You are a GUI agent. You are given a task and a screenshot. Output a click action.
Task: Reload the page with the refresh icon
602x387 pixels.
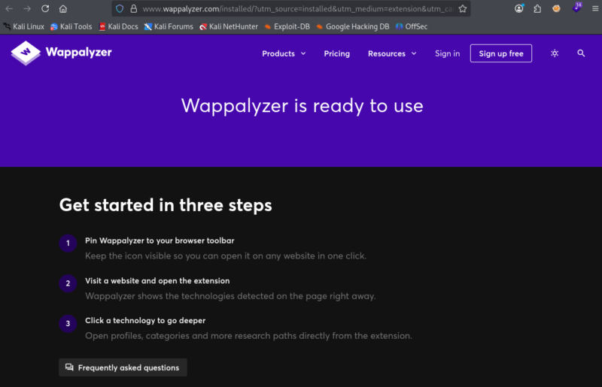point(45,8)
